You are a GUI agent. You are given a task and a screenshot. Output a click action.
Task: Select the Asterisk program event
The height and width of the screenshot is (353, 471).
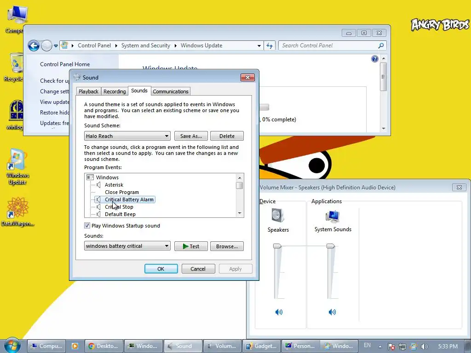(x=114, y=185)
